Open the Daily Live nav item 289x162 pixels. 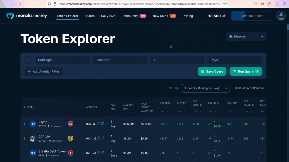[x=108, y=16]
